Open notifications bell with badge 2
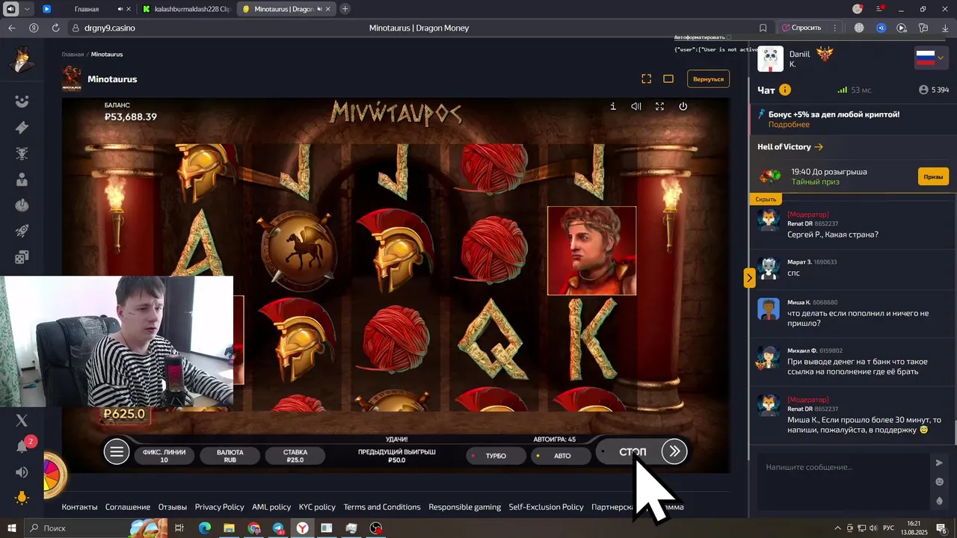 coord(22,445)
